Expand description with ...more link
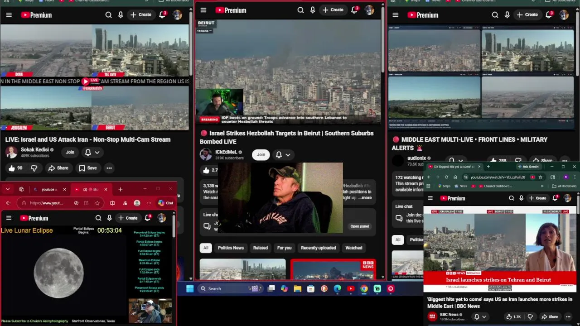 click(x=365, y=198)
